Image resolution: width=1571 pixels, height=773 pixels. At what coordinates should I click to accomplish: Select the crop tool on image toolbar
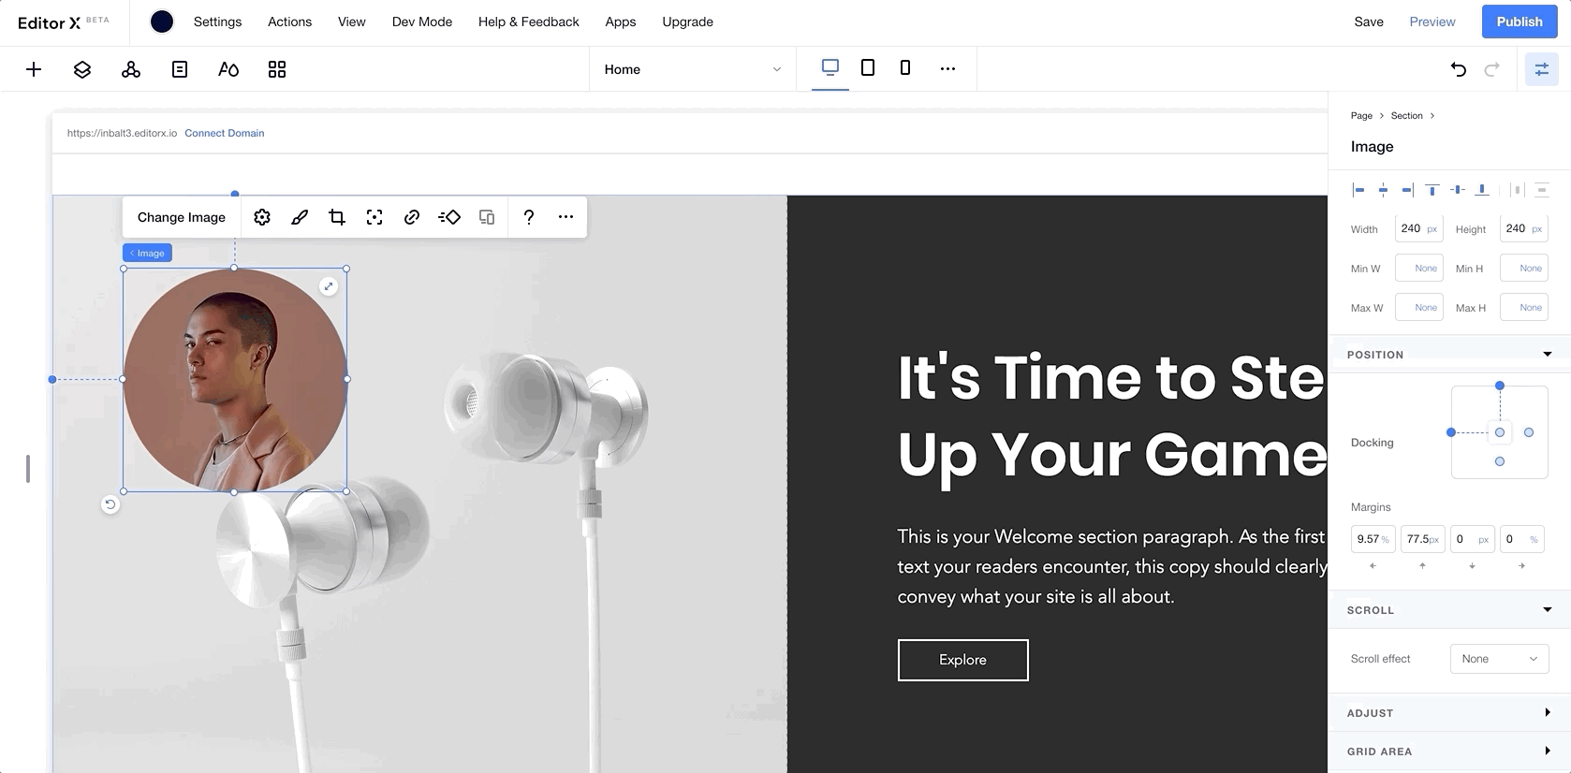tap(337, 217)
